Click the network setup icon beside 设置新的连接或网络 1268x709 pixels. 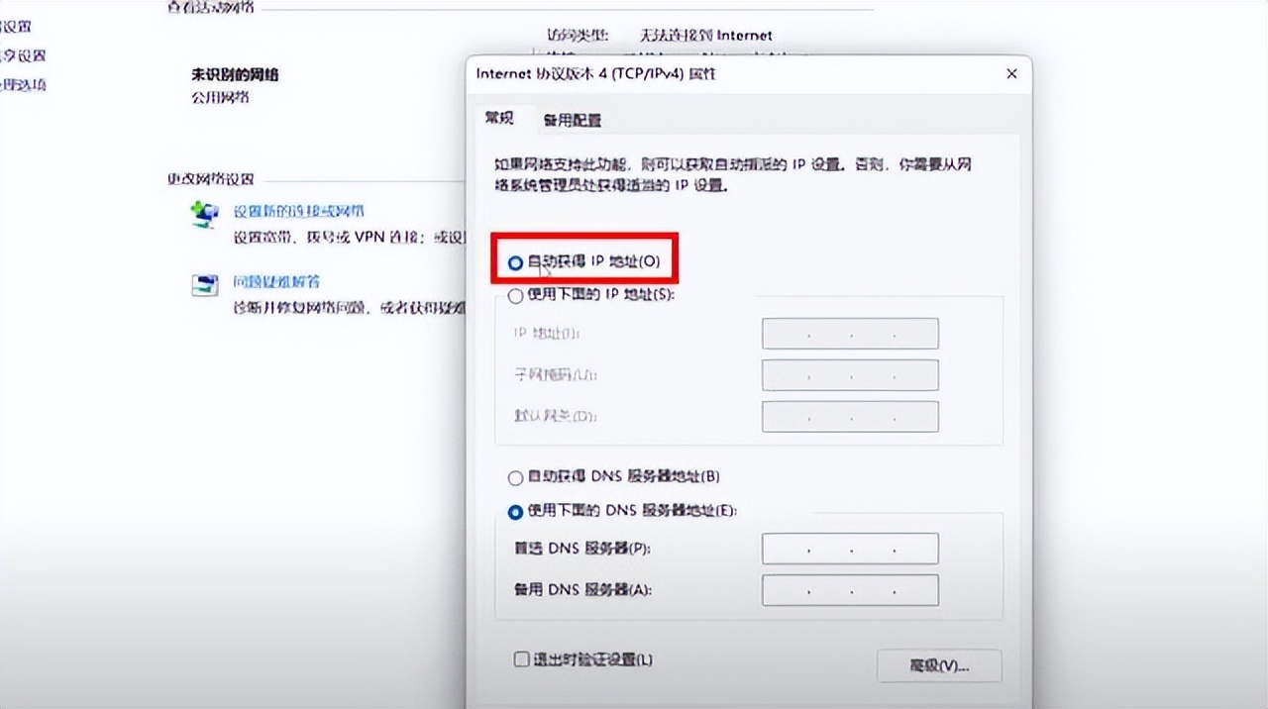point(205,214)
